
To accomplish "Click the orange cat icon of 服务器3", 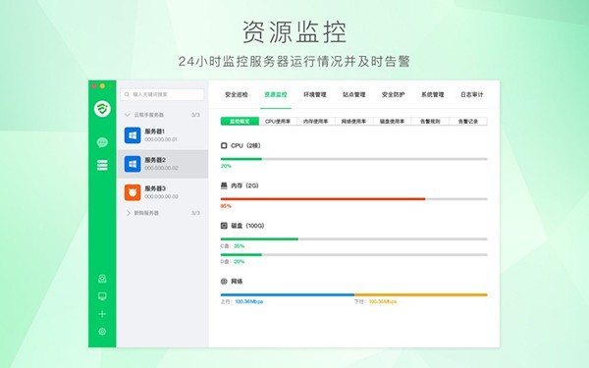I will [133, 192].
